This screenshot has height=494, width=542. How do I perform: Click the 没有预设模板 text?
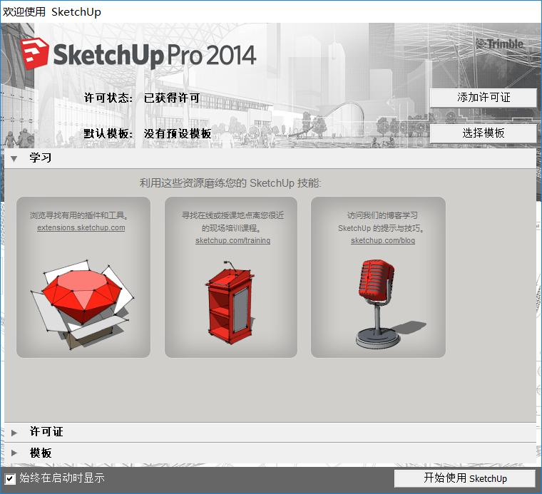tap(178, 133)
